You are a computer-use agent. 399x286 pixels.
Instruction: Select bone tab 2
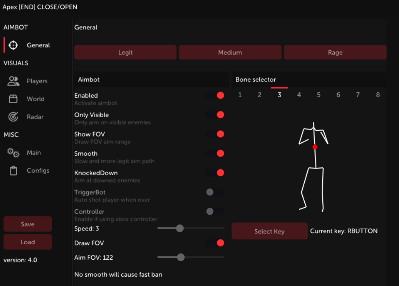pos(260,95)
